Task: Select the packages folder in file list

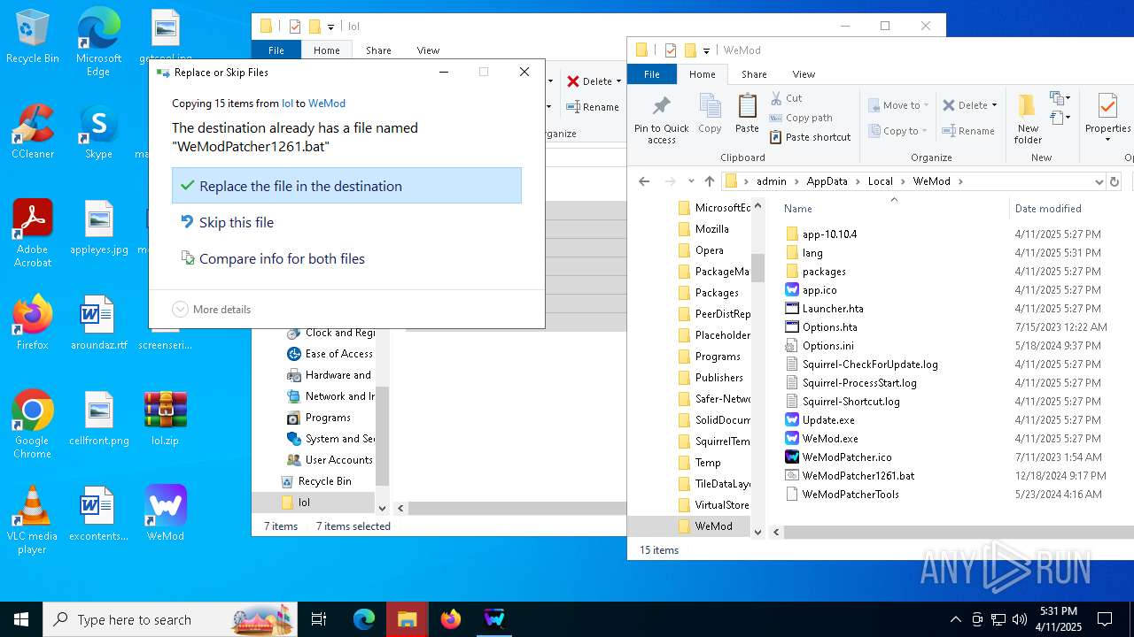Action: pyautogui.click(x=824, y=272)
